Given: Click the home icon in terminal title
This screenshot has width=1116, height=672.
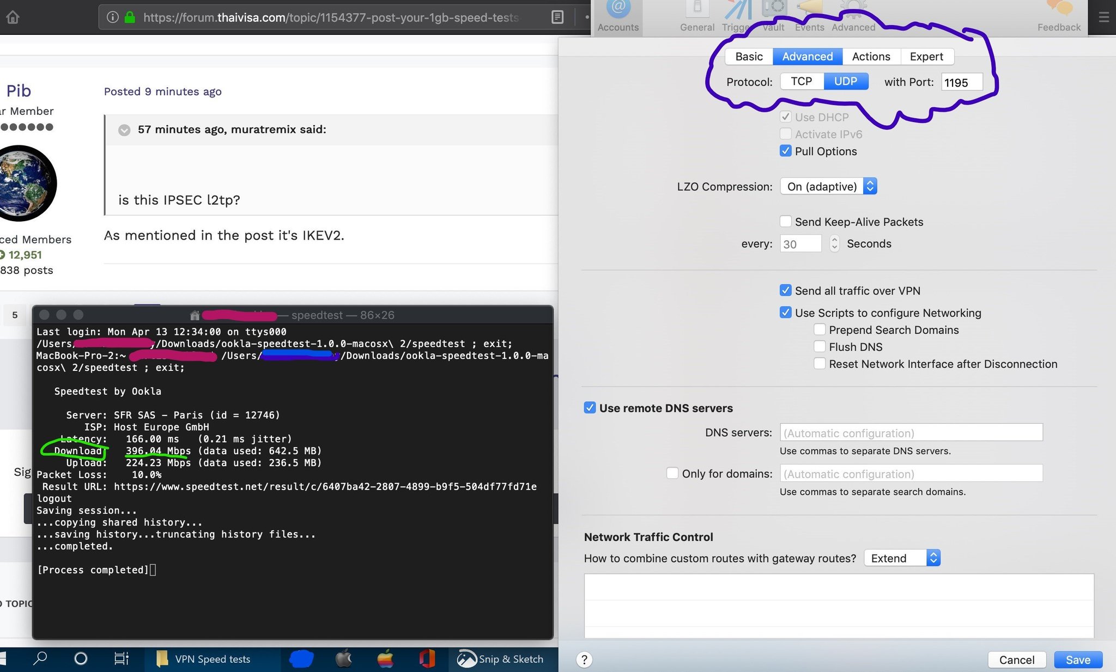Looking at the screenshot, I should pyautogui.click(x=195, y=315).
